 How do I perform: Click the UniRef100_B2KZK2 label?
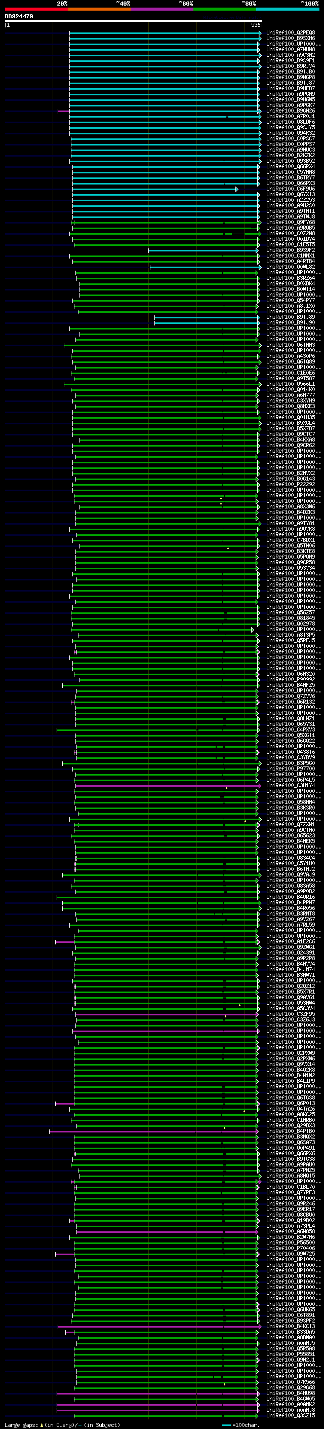click(x=290, y=155)
